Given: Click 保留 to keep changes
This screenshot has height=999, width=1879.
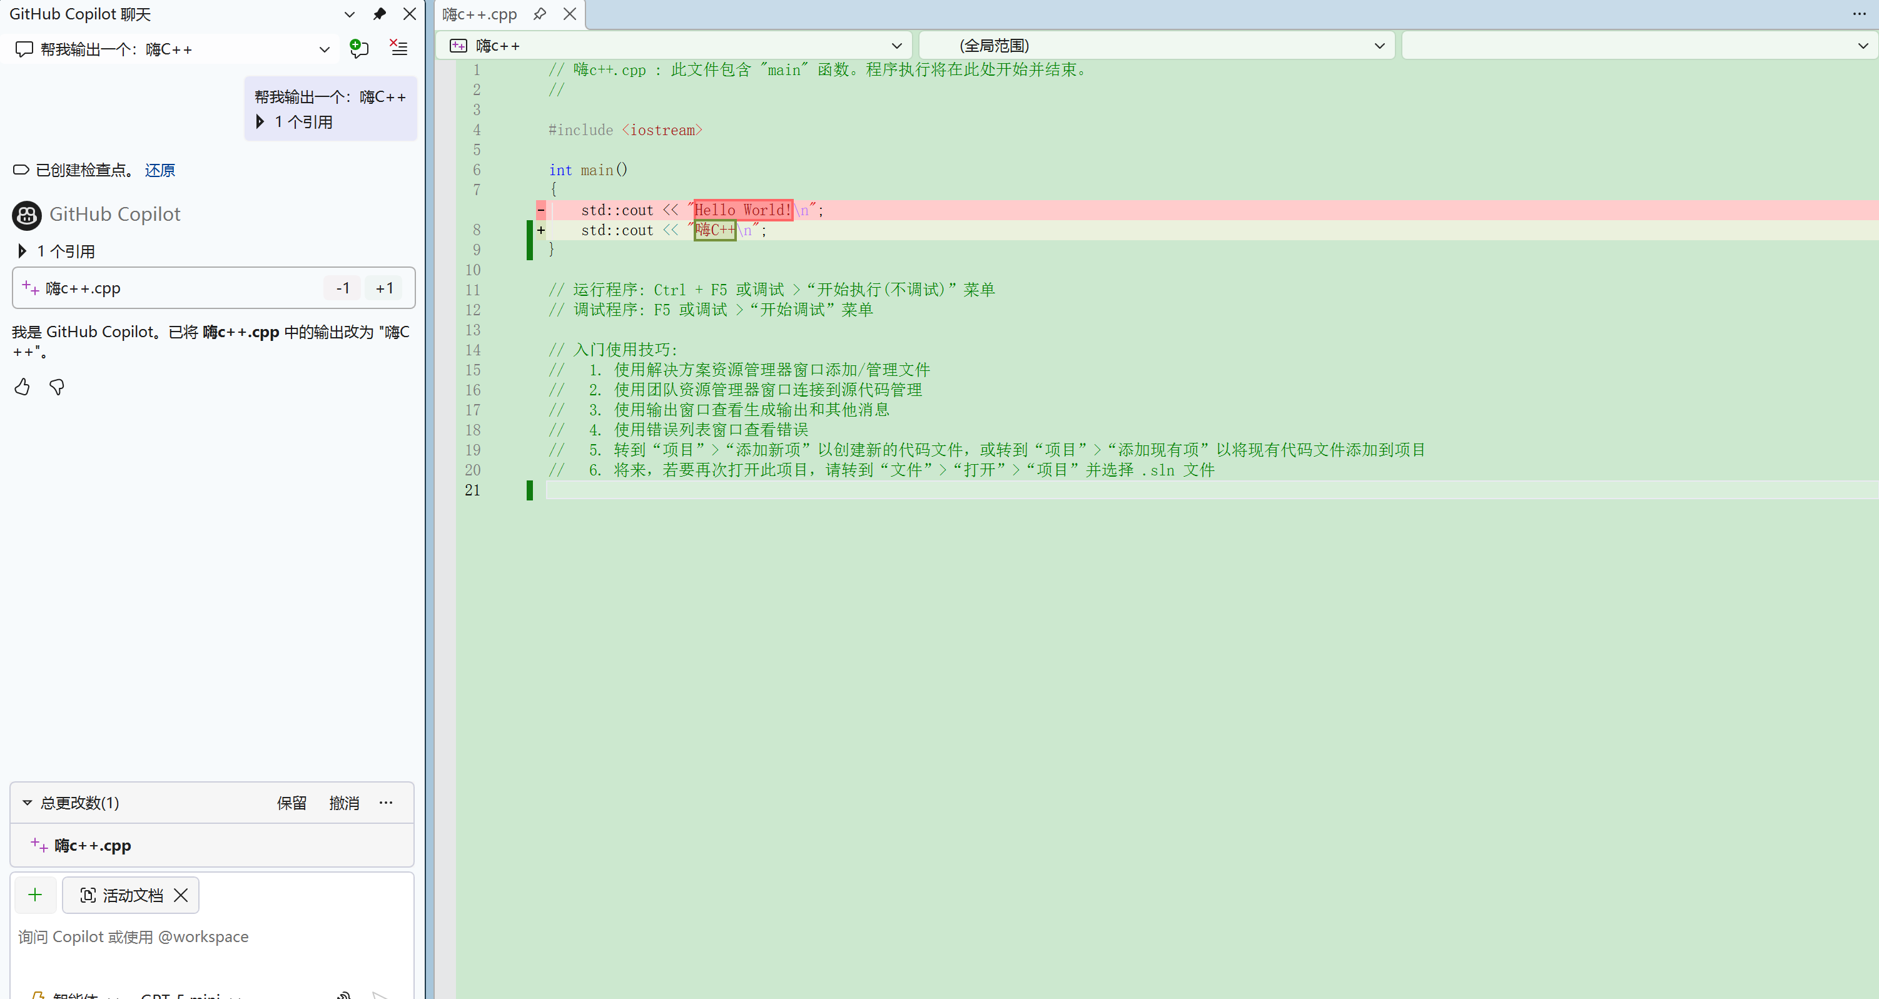Looking at the screenshot, I should pyautogui.click(x=291, y=803).
